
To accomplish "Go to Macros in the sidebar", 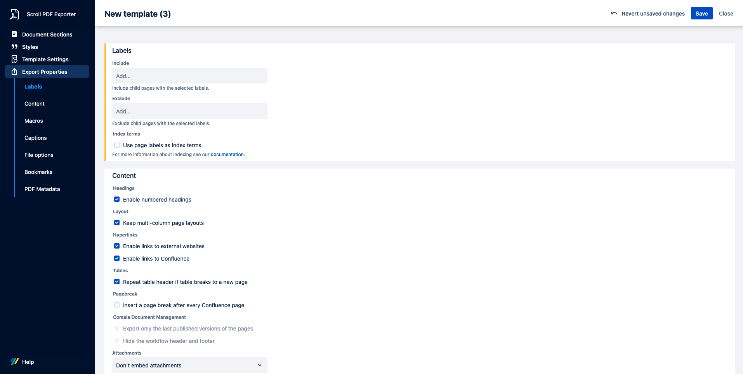I will pos(34,121).
